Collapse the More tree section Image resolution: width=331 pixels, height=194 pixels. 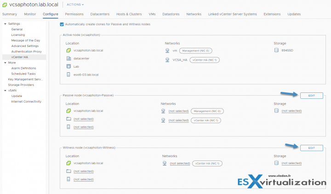[x=5, y=63]
